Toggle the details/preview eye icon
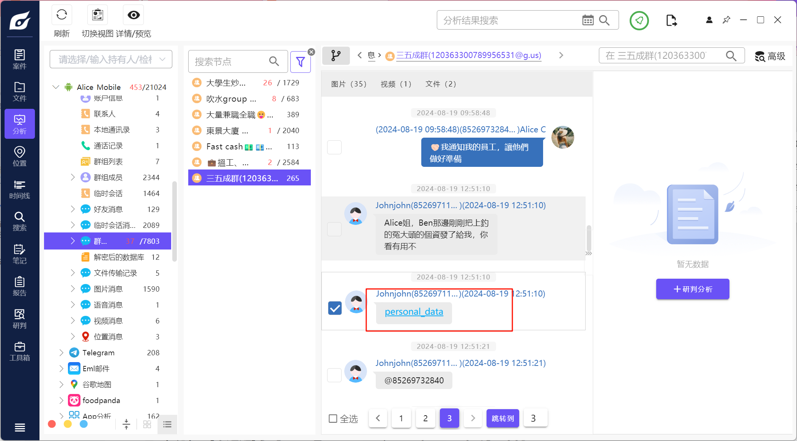797x441 pixels. pos(134,15)
